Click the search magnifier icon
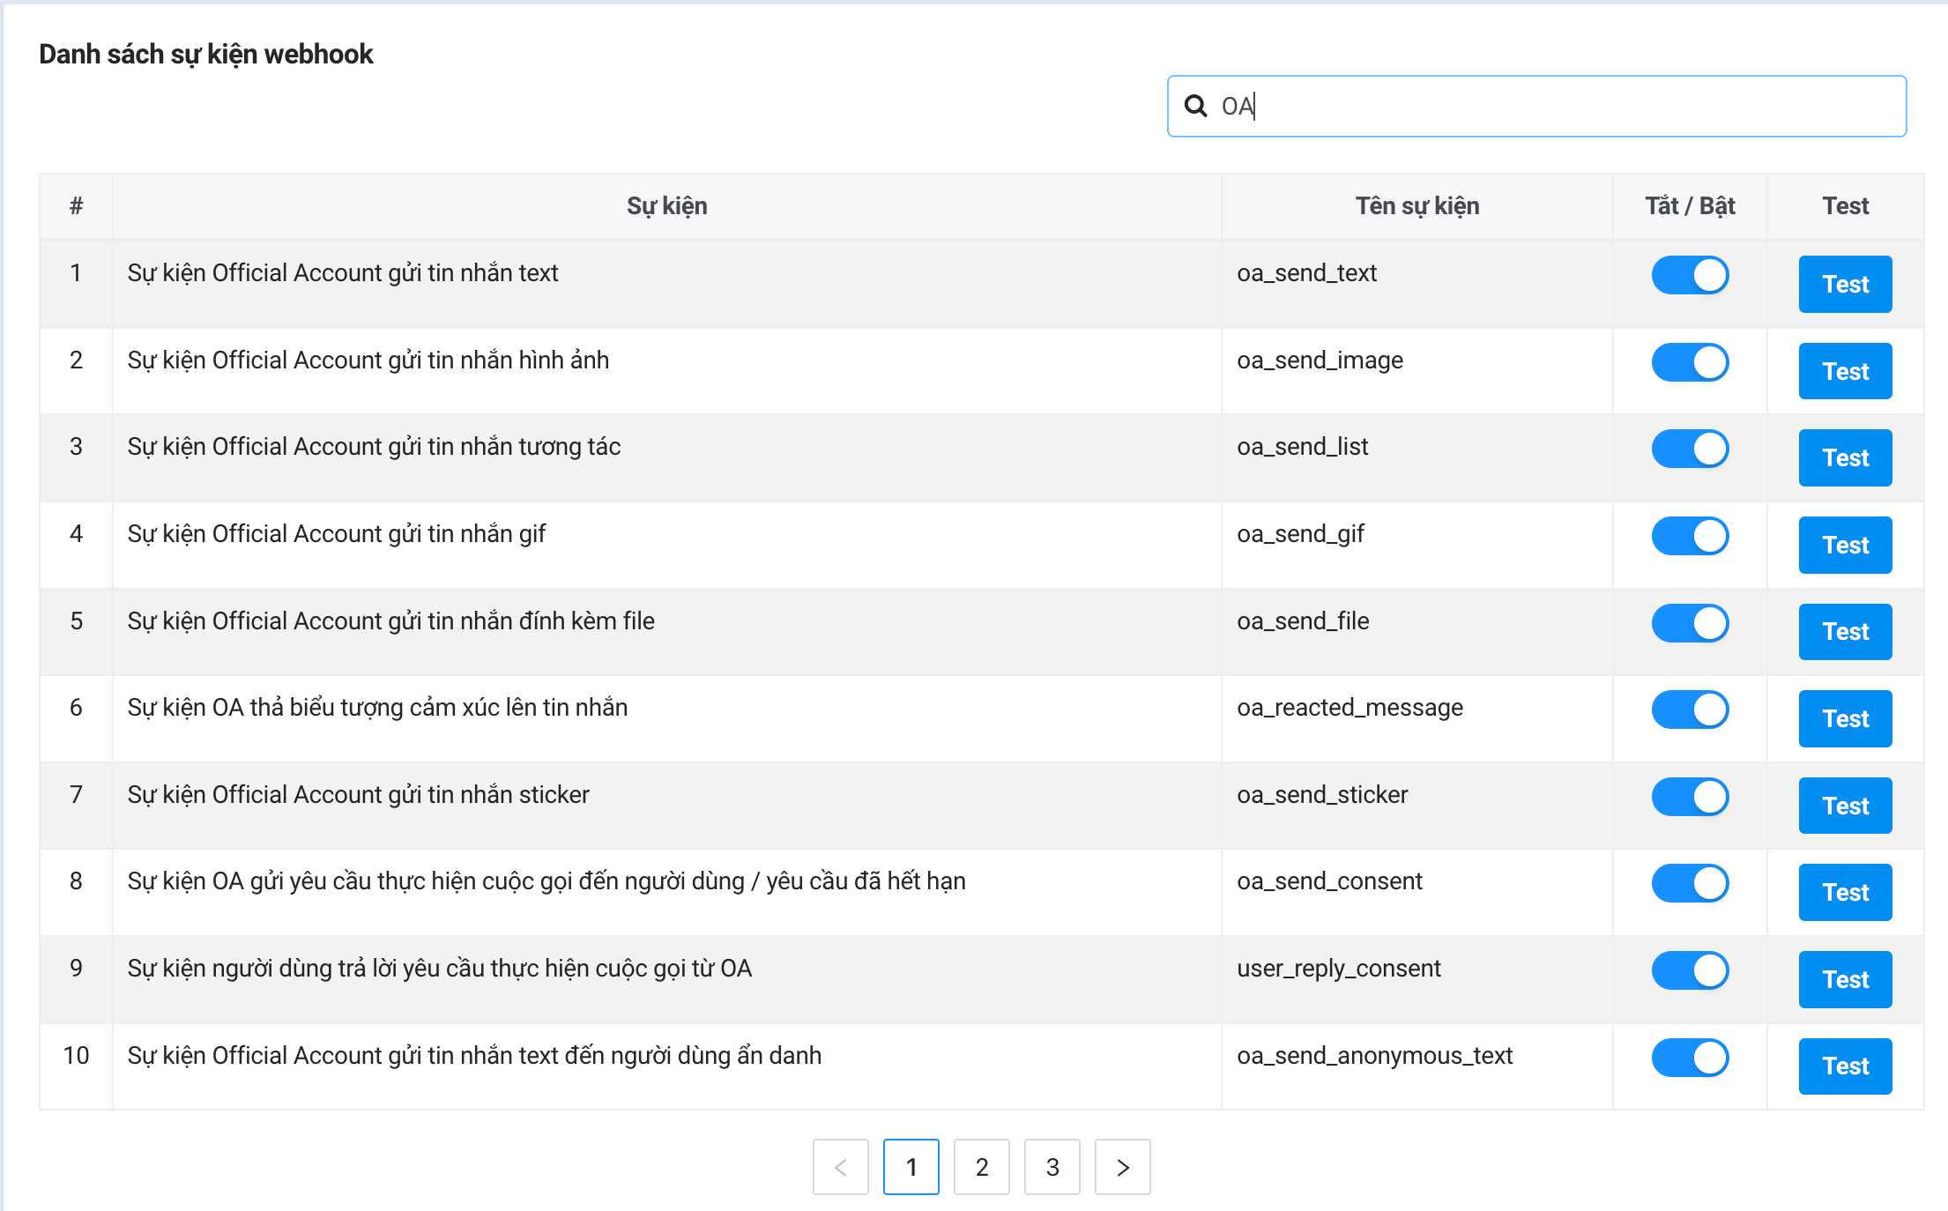 coord(1195,106)
